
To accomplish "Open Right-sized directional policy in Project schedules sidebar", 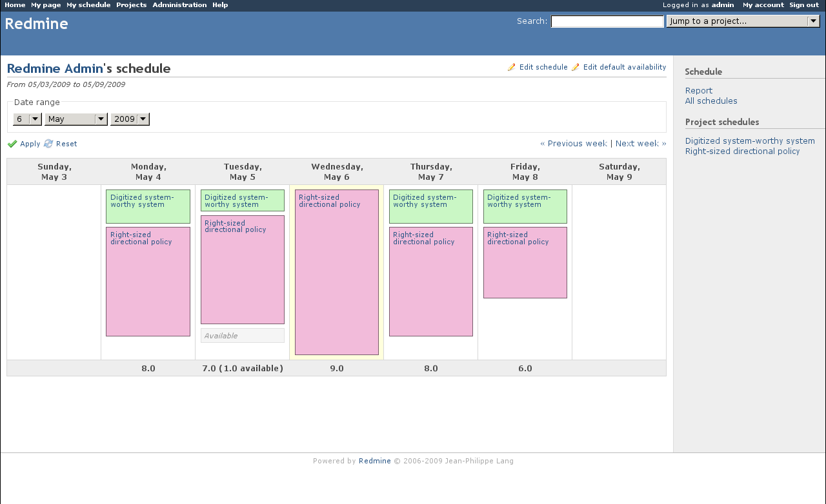I will (742, 151).
